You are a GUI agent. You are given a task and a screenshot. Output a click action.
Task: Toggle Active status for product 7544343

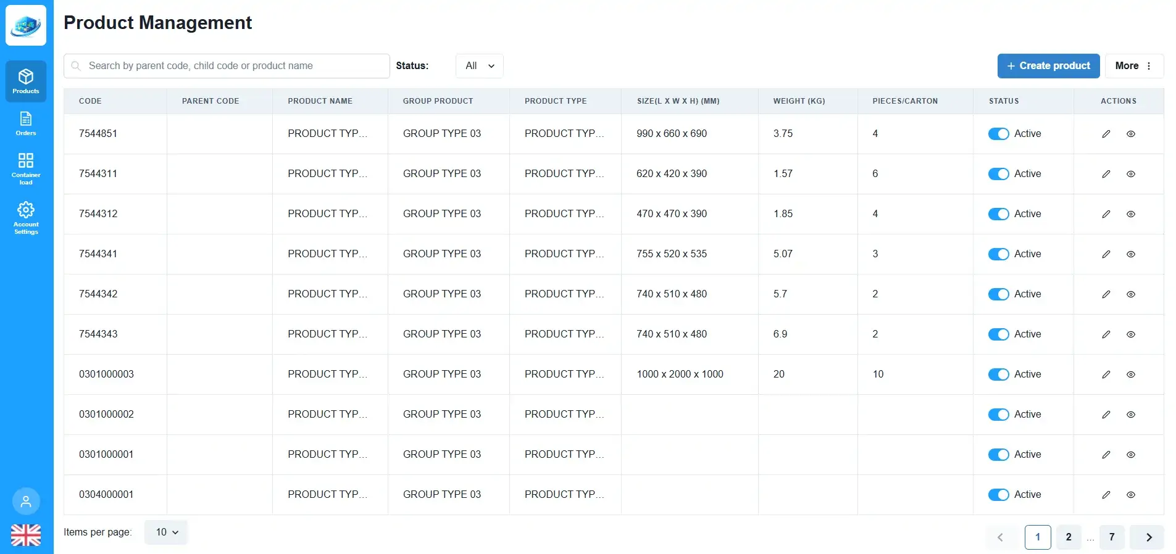click(x=998, y=334)
